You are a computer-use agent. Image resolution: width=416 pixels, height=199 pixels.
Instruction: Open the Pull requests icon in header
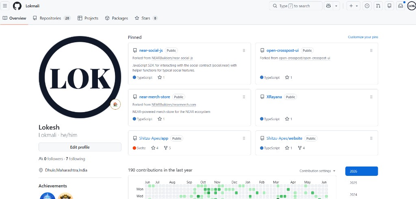click(378, 6)
